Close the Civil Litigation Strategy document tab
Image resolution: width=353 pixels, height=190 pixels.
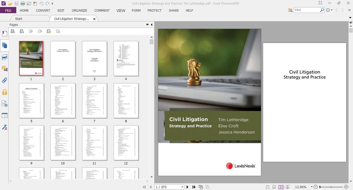[x=94, y=19]
